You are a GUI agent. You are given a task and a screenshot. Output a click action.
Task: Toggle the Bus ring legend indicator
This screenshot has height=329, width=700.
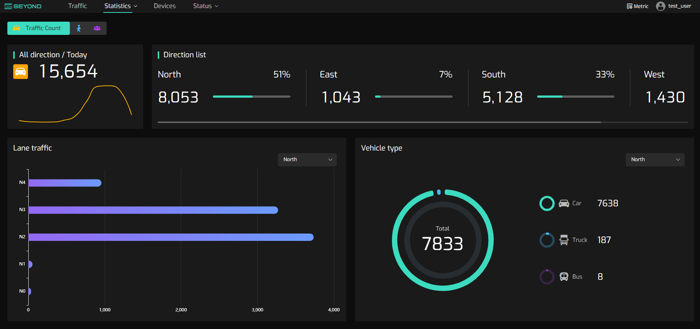coord(547,277)
